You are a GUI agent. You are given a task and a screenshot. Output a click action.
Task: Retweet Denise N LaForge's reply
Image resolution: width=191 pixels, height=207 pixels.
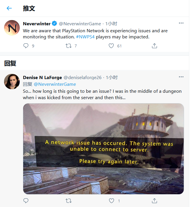69,201
